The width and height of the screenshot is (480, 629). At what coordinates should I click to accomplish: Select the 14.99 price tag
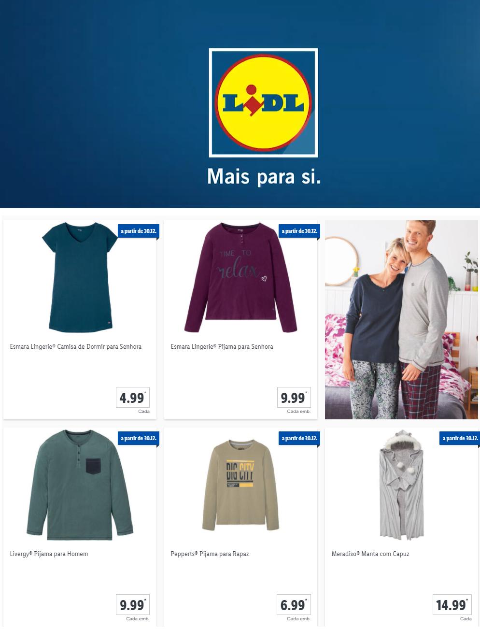tap(452, 605)
